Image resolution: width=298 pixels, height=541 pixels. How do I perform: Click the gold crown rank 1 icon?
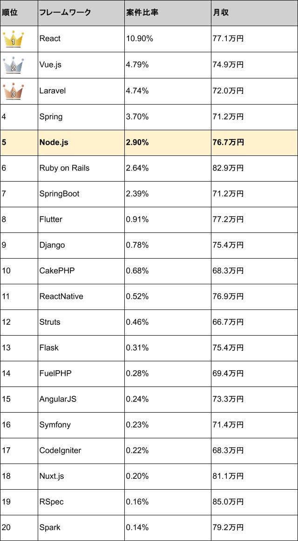click(14, 39)
